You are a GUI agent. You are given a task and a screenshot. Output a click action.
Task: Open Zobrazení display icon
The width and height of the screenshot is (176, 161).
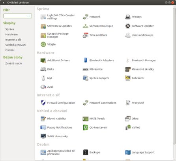(x=128, y=78)
